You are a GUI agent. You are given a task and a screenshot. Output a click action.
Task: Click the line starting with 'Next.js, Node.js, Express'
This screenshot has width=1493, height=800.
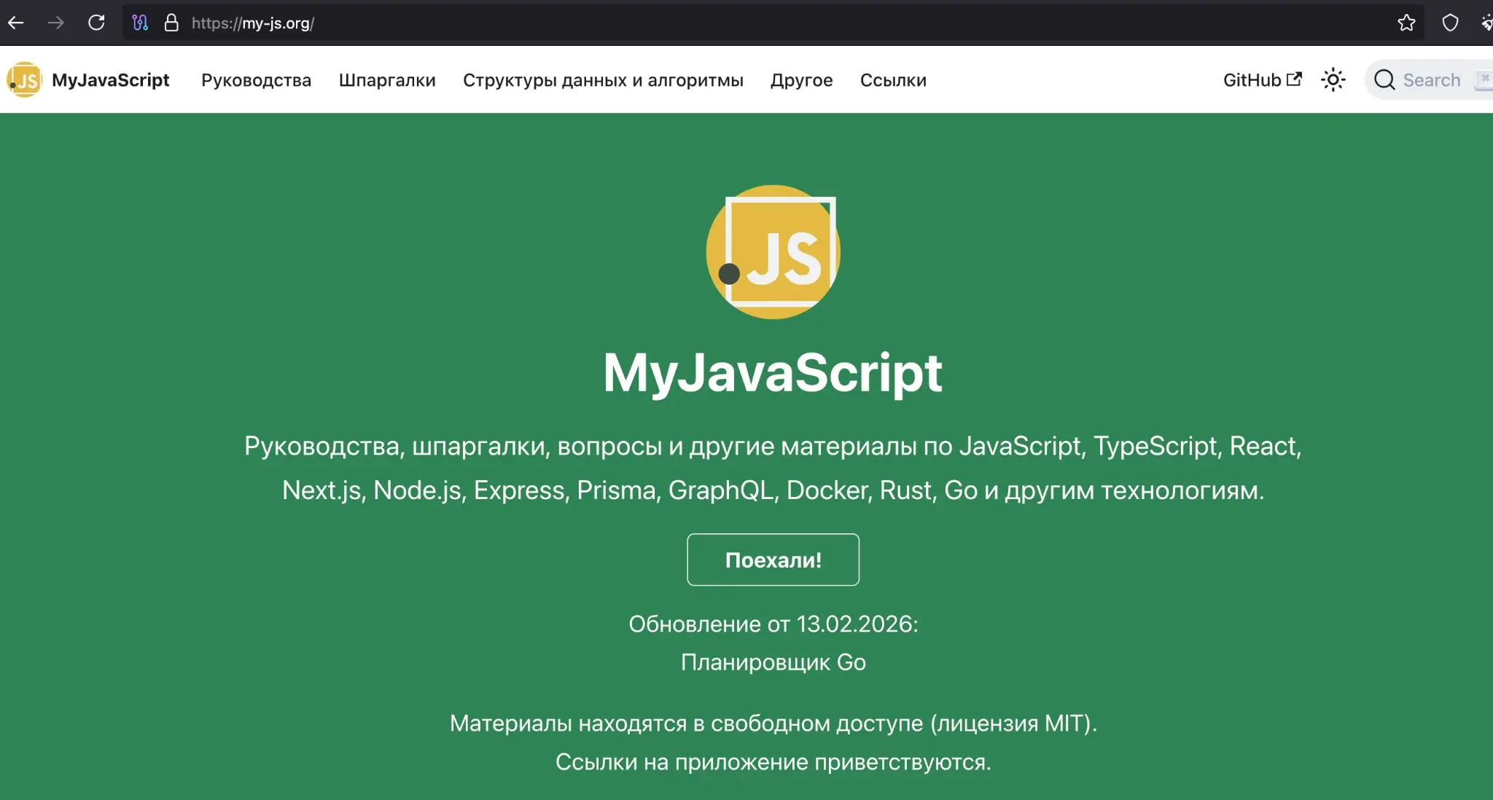tap(773, 490)
